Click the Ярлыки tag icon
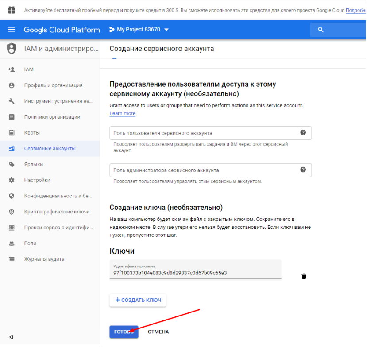The width and height of the screenshot is (367, 351). [12, 164]
